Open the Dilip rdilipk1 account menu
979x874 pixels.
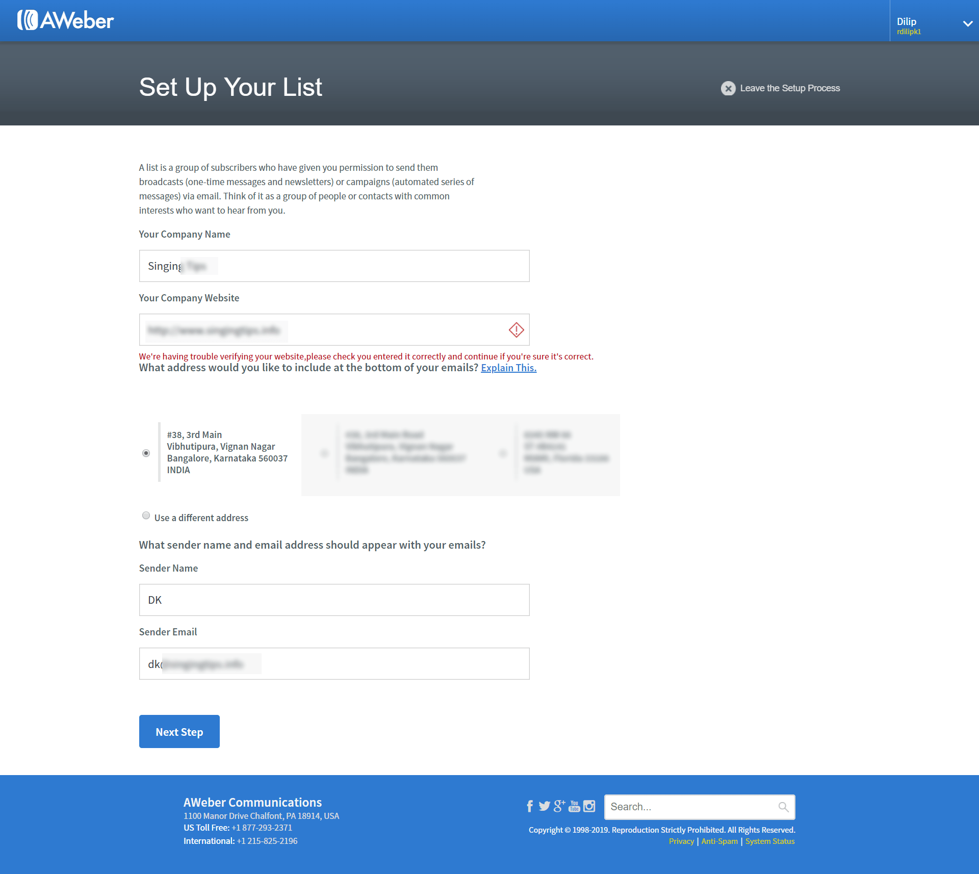[934, 21]
